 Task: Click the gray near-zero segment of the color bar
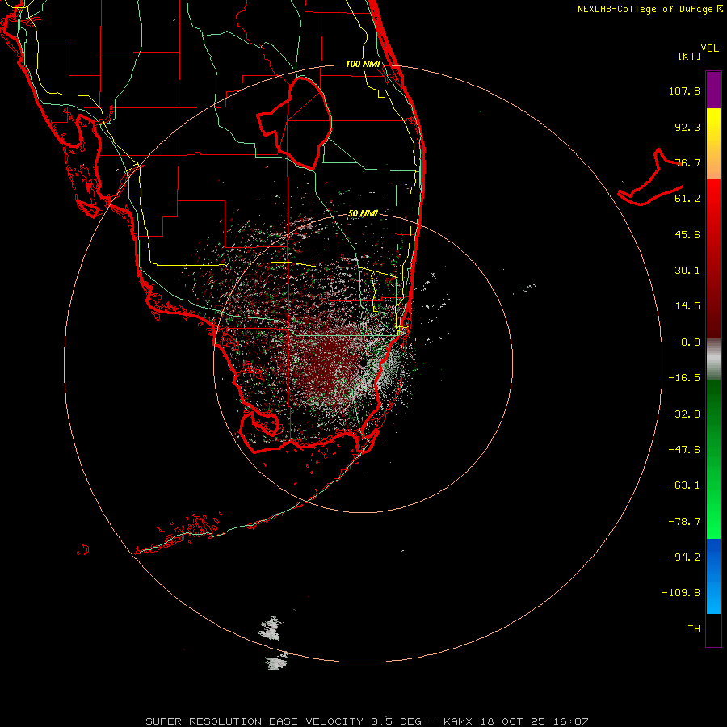pos(713,359)
